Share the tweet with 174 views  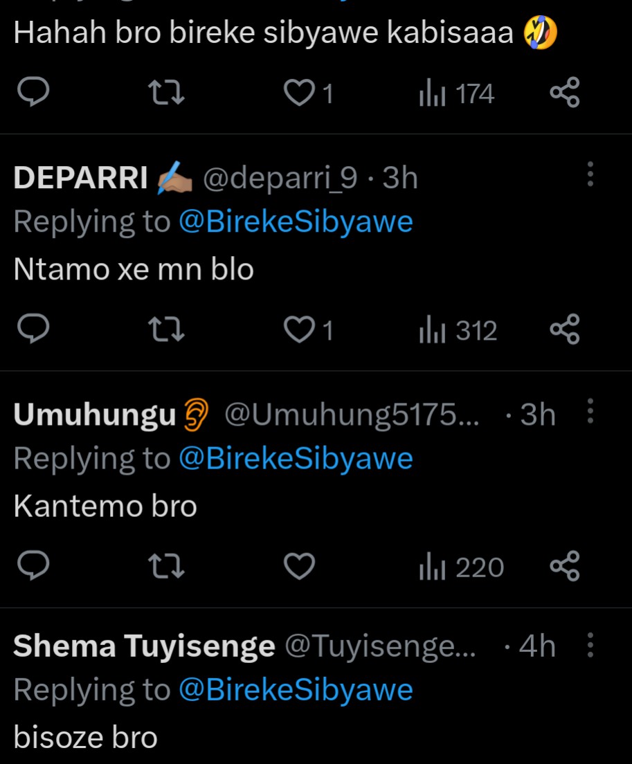coord(564,93)
